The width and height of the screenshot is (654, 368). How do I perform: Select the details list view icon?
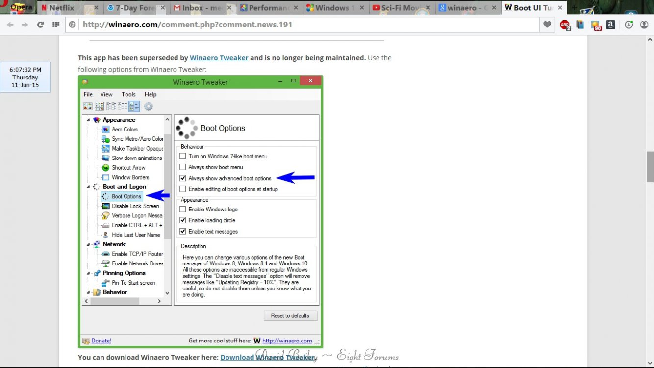pos(123,106)
